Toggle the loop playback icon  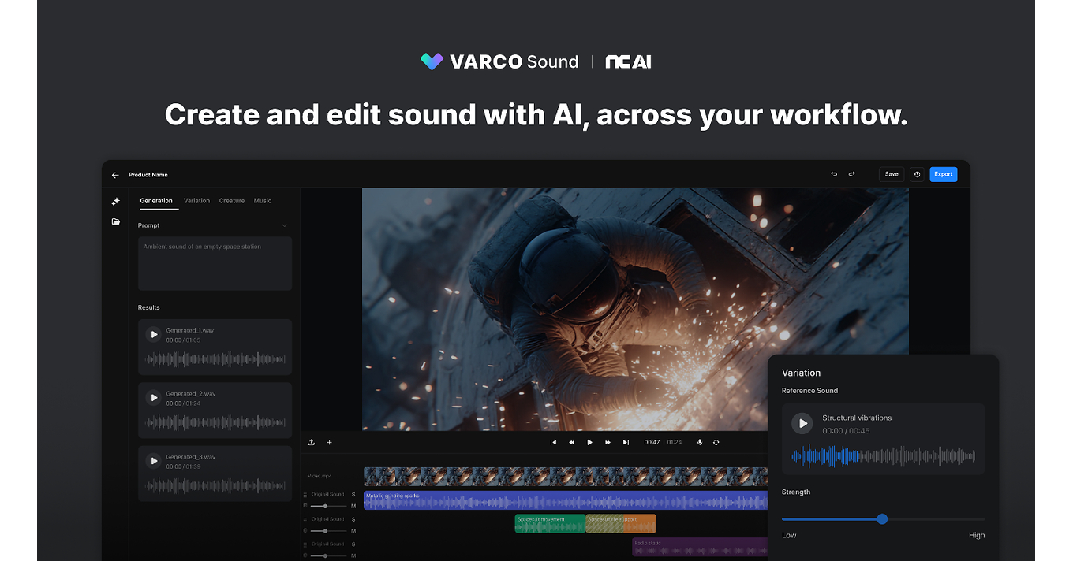pyautogui.click(x=716, y=442)
